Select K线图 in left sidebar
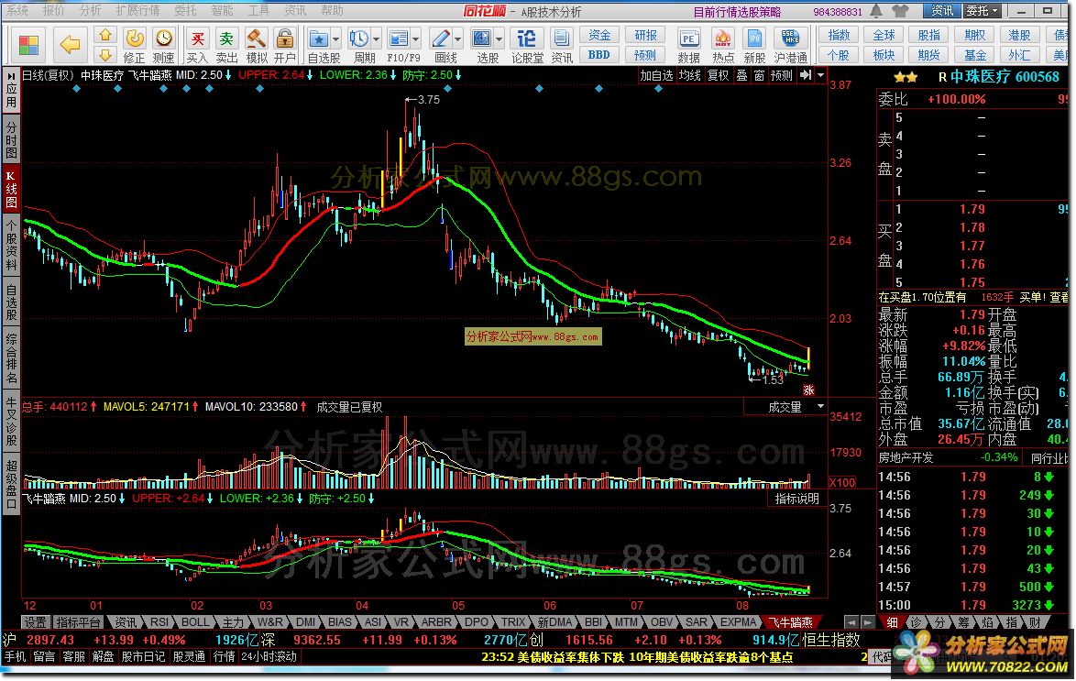 pos(11,187)
